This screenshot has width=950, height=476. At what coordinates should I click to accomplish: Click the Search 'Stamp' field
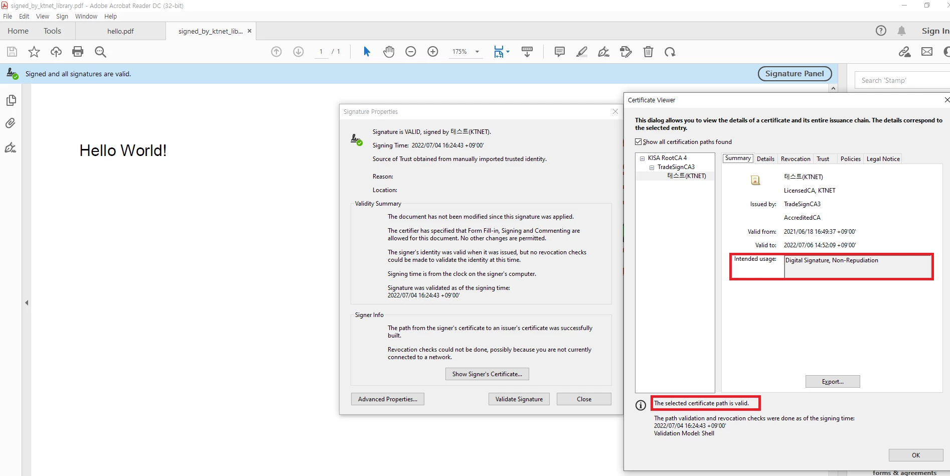(x=902, y=80)
